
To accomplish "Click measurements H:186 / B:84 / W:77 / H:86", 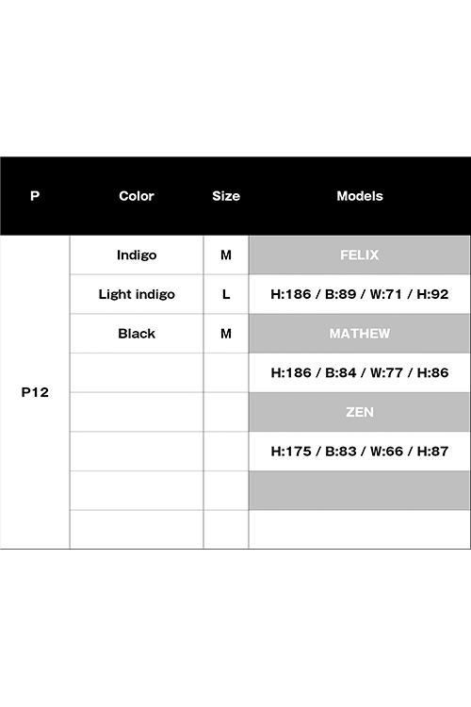I will [x=359, y=373].
